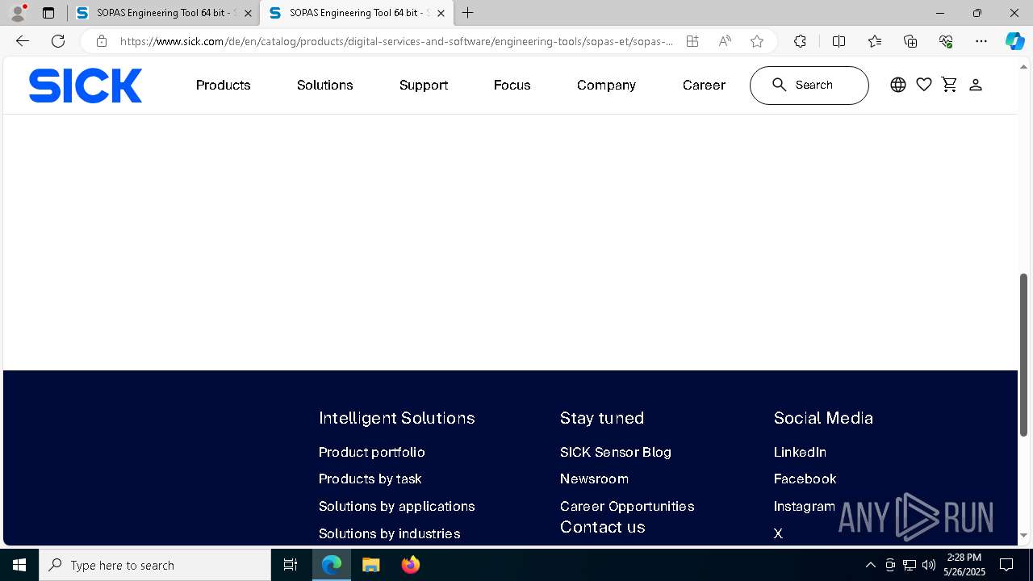Click the Search field on SICK page

809,86
